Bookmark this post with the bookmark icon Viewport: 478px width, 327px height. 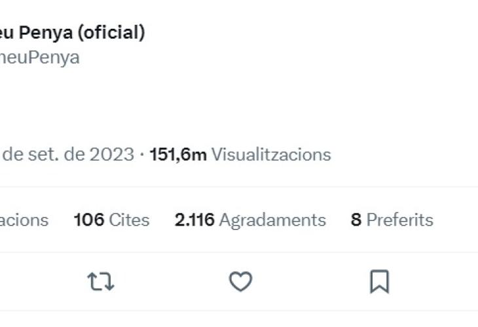tap(379, 282)
